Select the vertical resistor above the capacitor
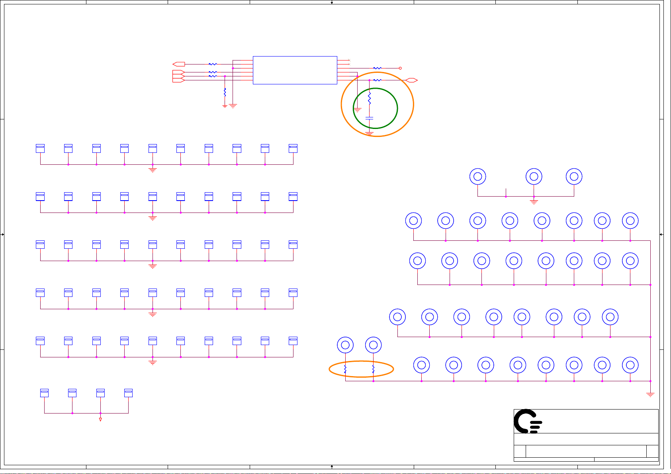671x474 pixels. 370,98
